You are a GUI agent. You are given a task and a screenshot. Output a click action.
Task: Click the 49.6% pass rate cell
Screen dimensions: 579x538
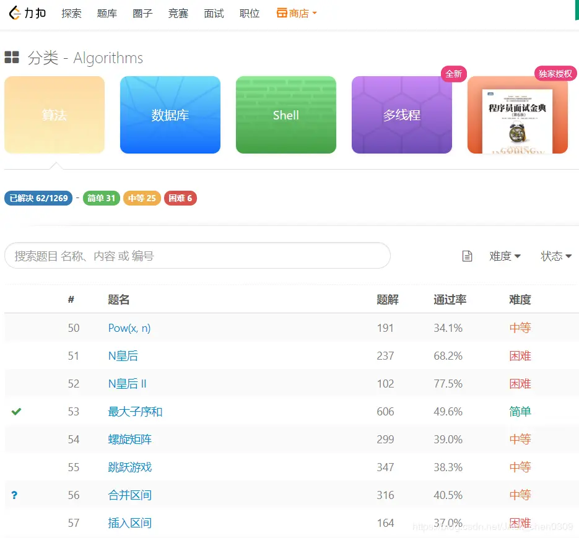point(448,411)
